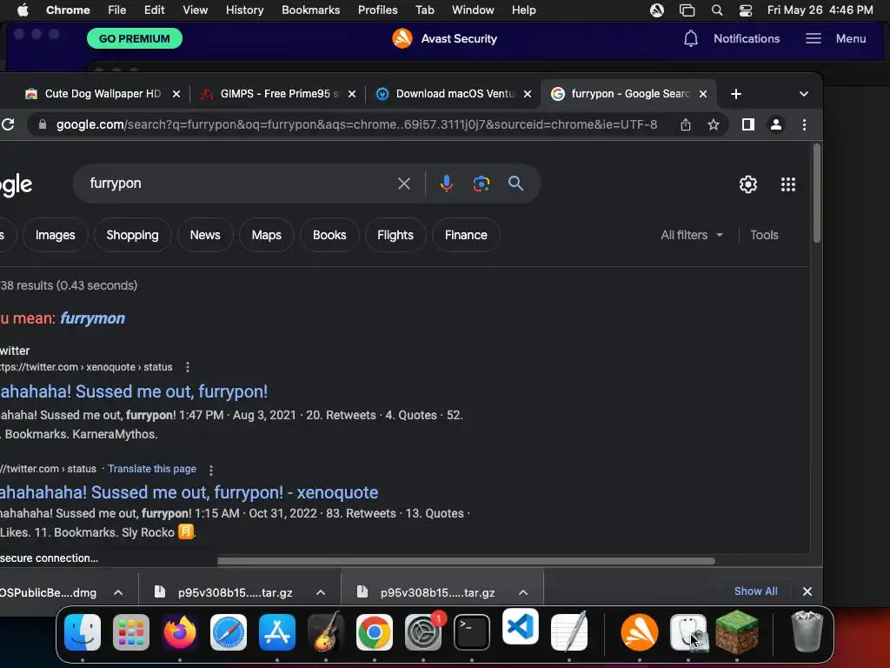890x668 pixels.
Task: Switch to GIMPS Free Prime95 tab
Action: (278, 94)
